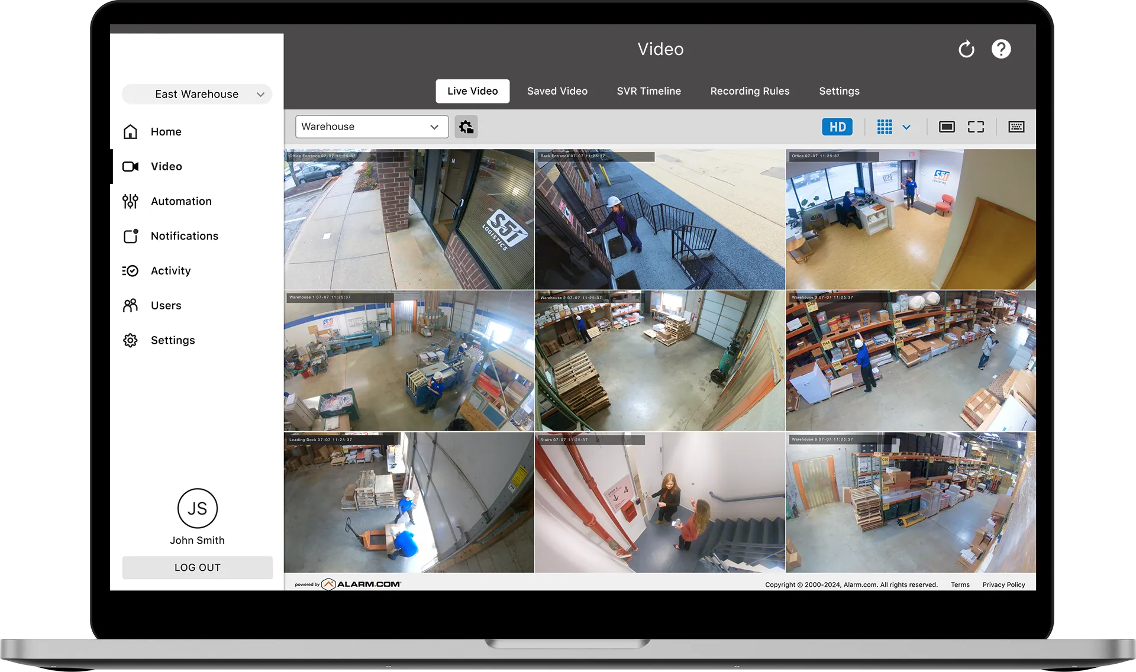1136x672 pixels.
Task: Click the keyboard icon in toolbar
Action: click(x=1016, y=127)
